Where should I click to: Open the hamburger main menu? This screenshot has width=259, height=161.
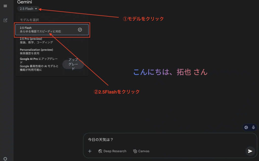(x=5, y=6)
